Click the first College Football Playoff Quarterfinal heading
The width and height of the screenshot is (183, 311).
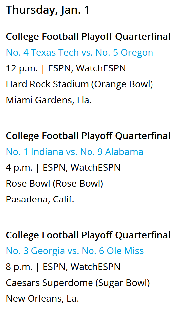pos(88,37)
